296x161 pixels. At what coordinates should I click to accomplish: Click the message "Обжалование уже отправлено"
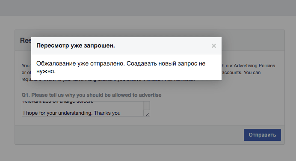[x=80, y=64]
